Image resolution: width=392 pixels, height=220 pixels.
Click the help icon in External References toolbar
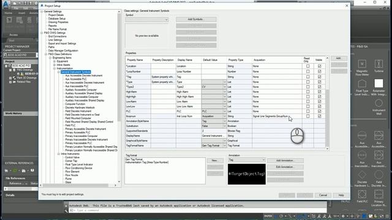[32, 170]
